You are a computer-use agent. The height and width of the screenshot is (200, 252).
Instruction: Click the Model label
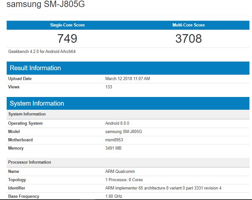click(14, 132)
